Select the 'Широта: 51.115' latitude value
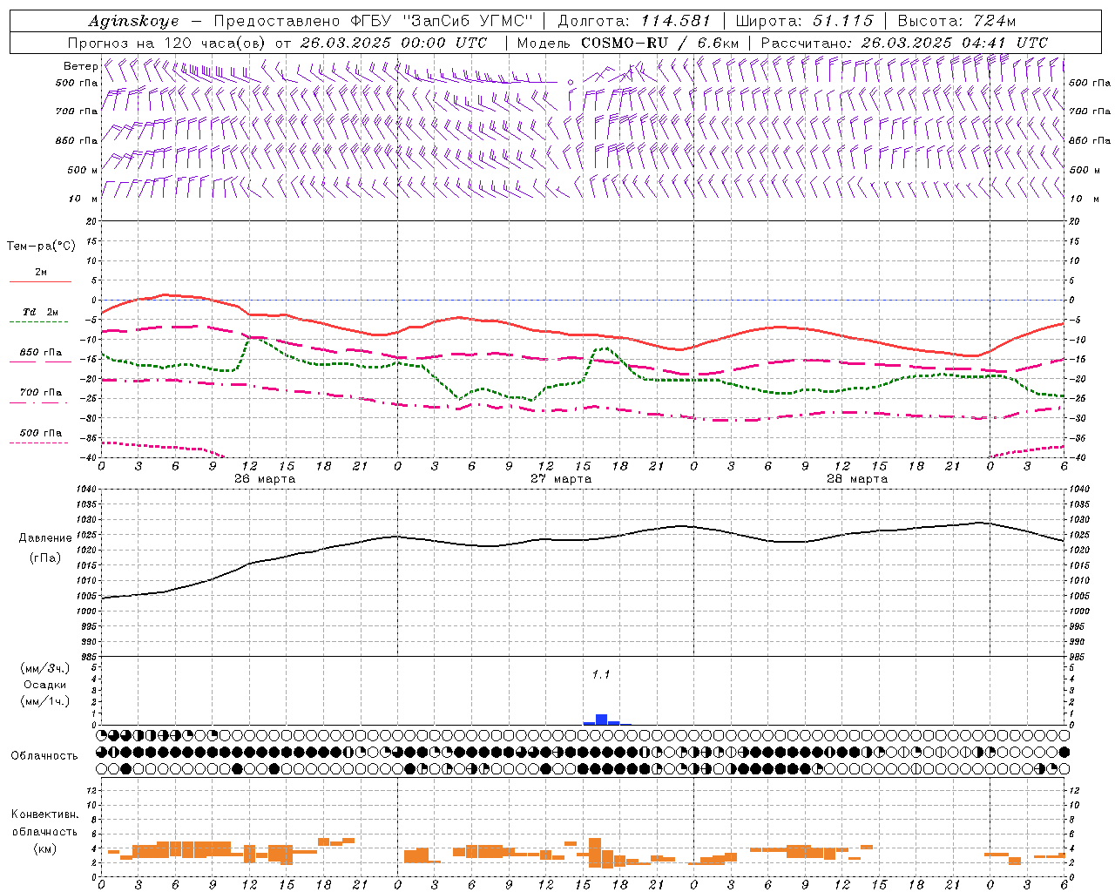1115x892 pixels. pyautogui.click(x=805, y=22)
